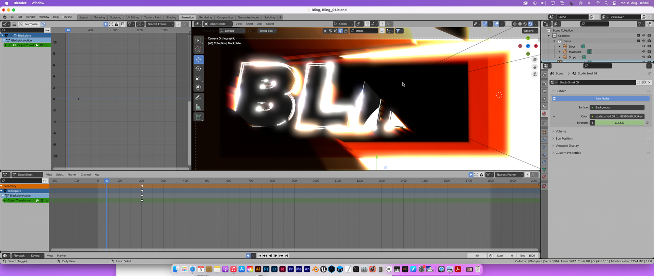
Task: Uncheck the Cams collection exclude checkbox
Action: coord(639,41)
